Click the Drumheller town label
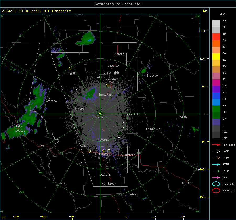236x220 pixels. 154,129
